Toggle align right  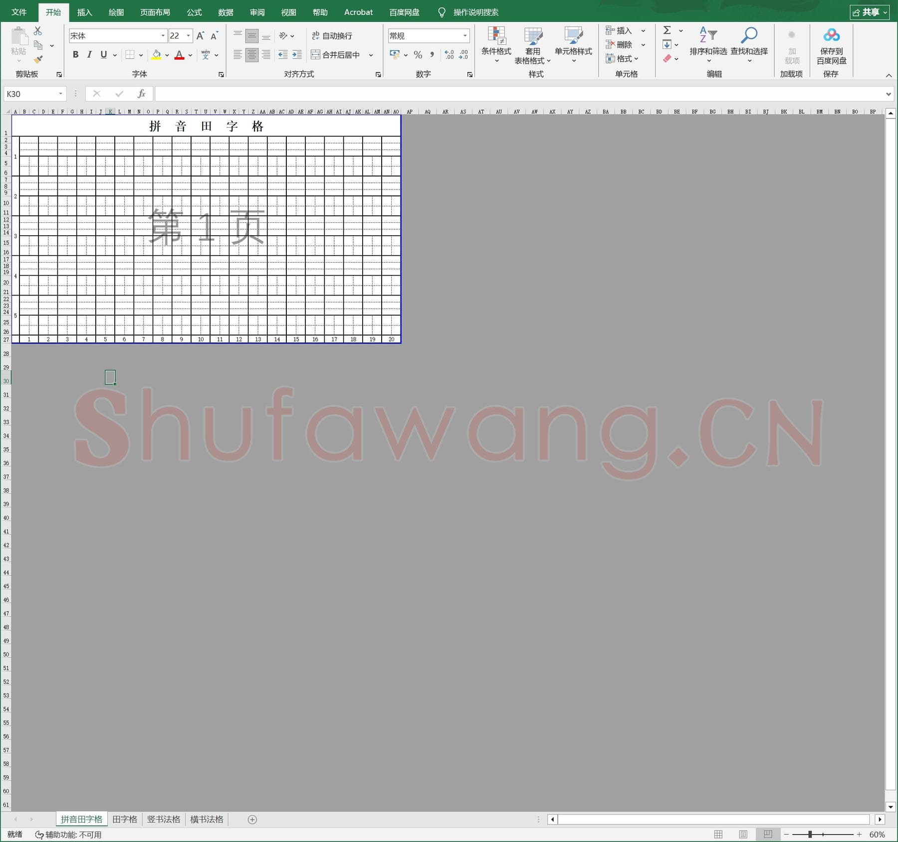point(266,55)
